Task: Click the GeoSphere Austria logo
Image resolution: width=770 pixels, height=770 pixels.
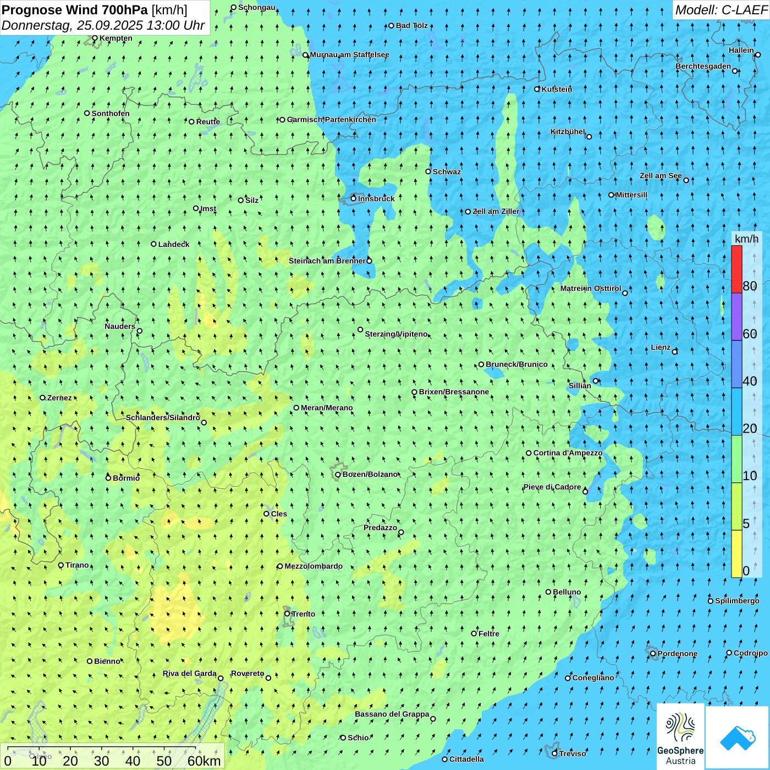Action: (680, 736)
